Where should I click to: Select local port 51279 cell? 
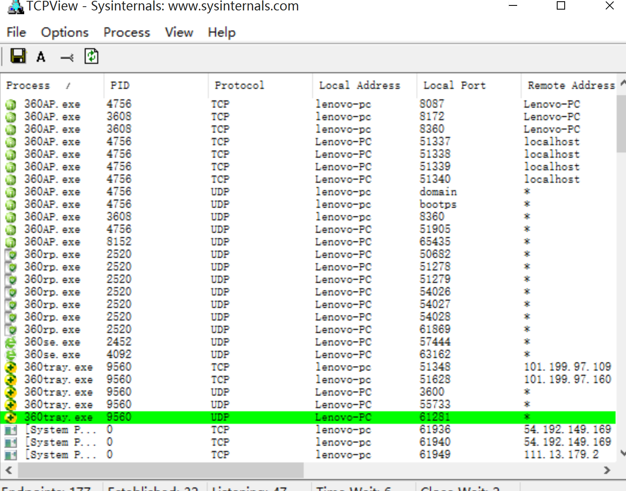(x=435, y=279)
